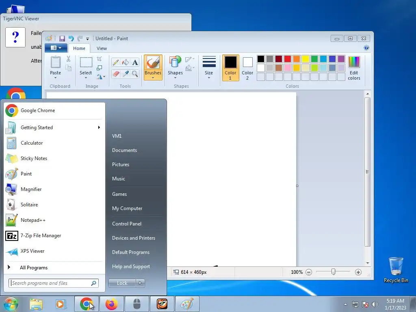The image size is (416, 312).
Task: Launch Solitaire from Start menu
Action: click(x=54, y=205)
